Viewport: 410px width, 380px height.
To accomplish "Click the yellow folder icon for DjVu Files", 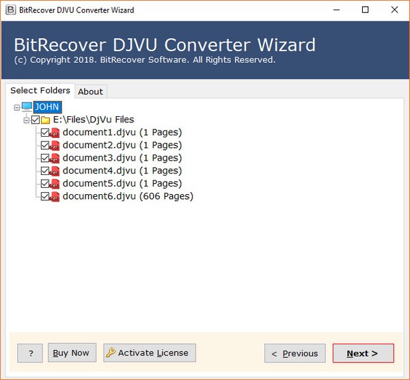I will tap(46, 120).
